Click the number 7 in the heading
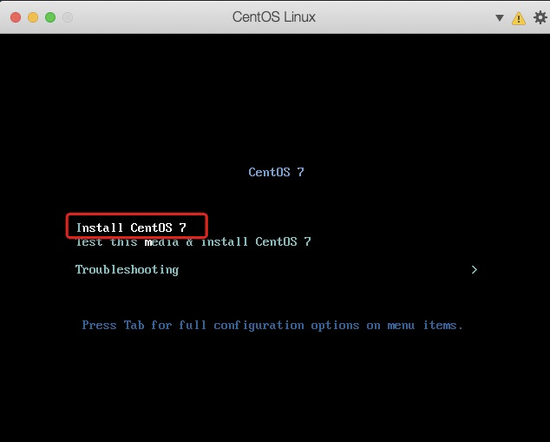 pyautogui.click(x=301, y=172)
